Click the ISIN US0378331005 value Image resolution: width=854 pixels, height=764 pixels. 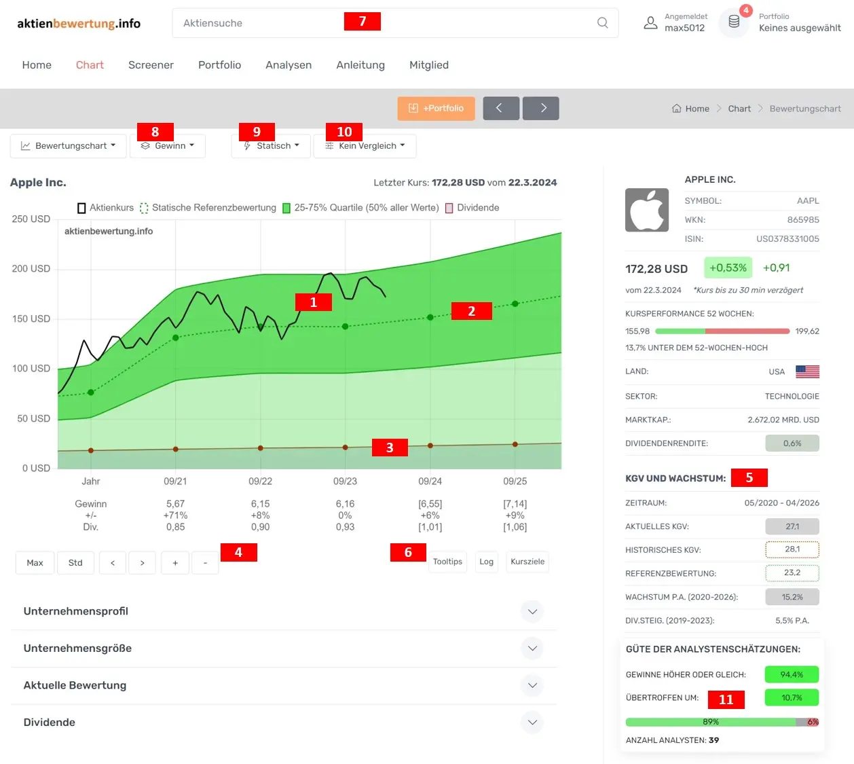pyautogui.click(x=787, y=239)
